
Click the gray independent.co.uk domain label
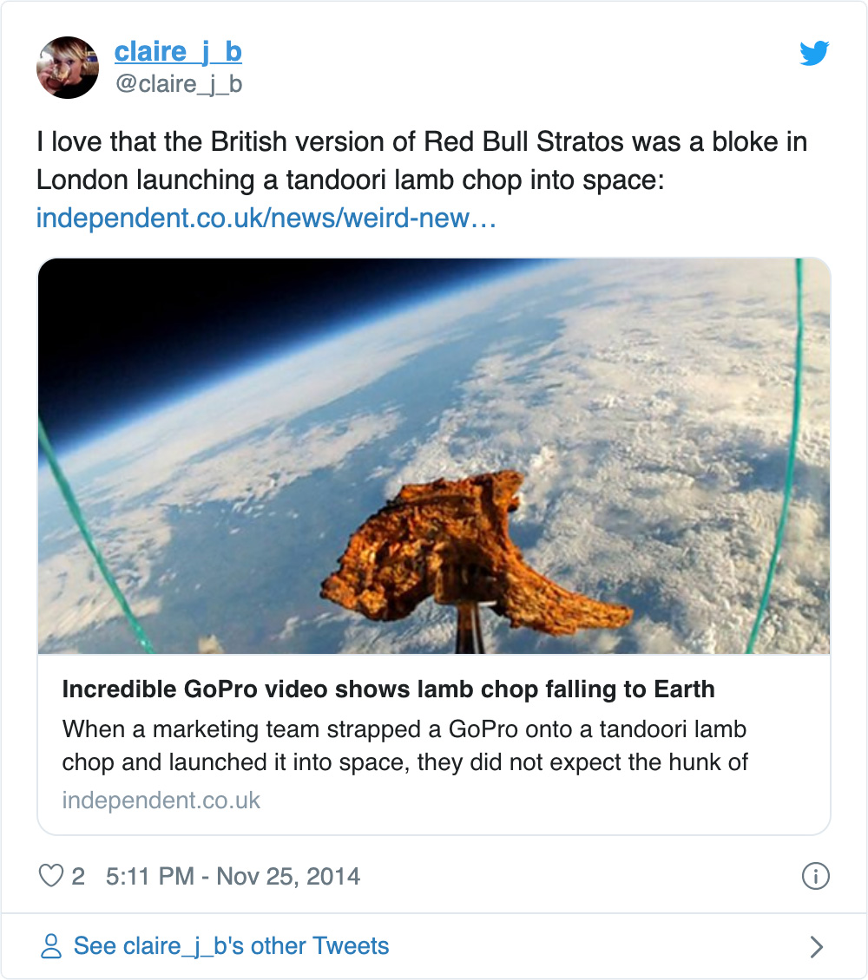coord(161,800)
